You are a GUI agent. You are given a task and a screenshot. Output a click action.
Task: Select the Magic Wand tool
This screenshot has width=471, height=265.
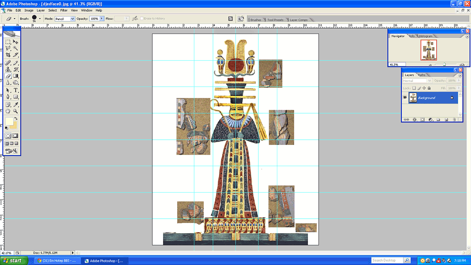[x=16, y=48]
